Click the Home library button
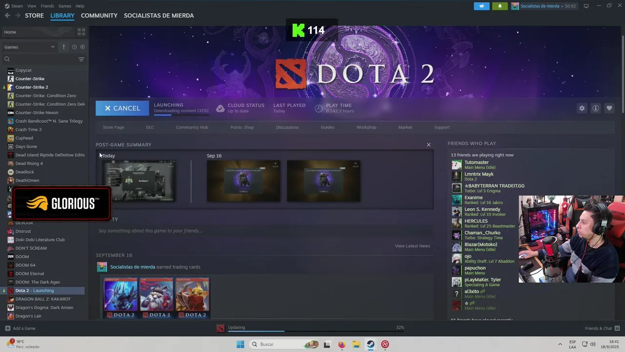Image resolution: width=625 pixels, height=352 pixels. 38,32
